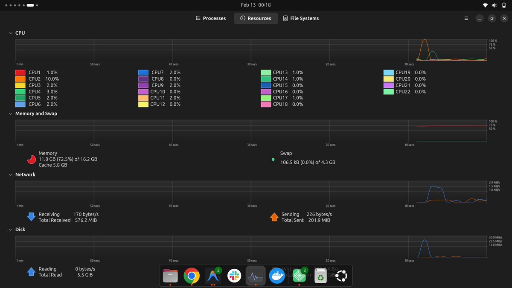Click the green Swap indicator icon
The image size is (512, 288).
[273, 160]
